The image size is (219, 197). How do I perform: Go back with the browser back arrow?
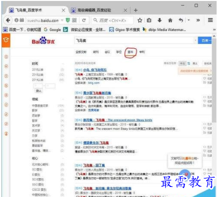click(x=8, y=20)
